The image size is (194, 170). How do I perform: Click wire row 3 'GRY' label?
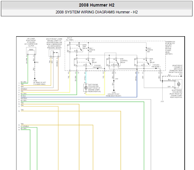(22, 87)
